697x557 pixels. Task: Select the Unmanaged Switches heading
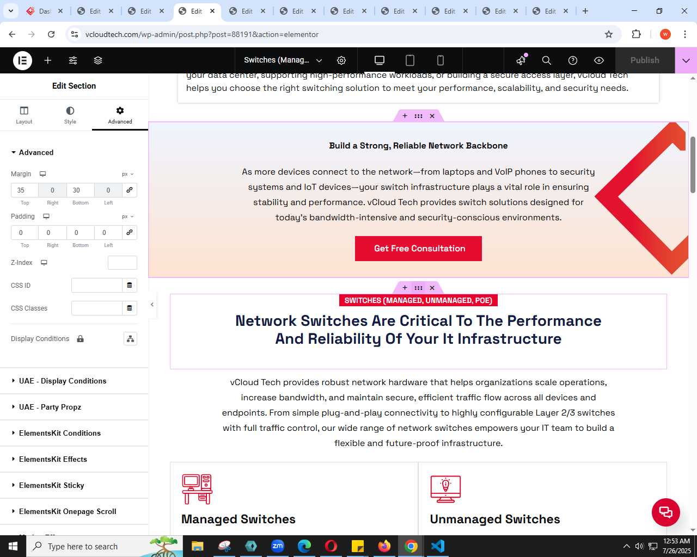[x=495, y=519]
